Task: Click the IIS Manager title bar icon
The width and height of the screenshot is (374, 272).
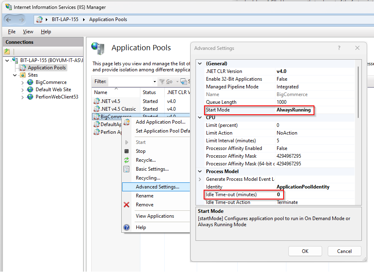Action: [9, 7]
